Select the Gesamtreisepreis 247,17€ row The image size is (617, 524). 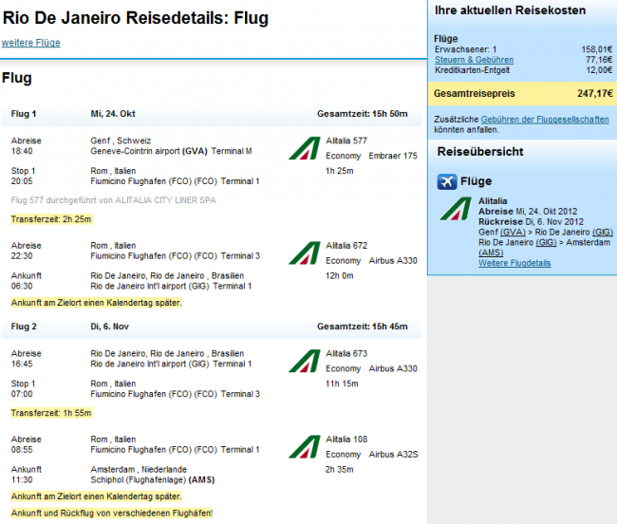pos(522,94)
